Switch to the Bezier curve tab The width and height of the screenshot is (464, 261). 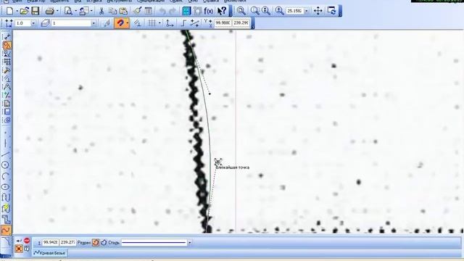pos(50,253)
